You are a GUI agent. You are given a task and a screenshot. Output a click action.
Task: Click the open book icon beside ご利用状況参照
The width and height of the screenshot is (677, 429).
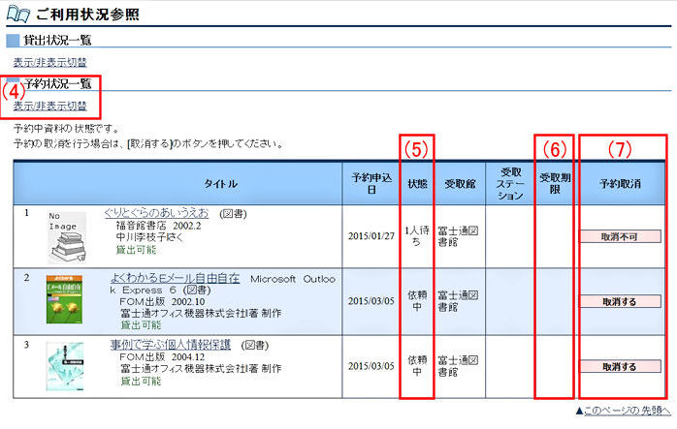click(x=17, y=14)
